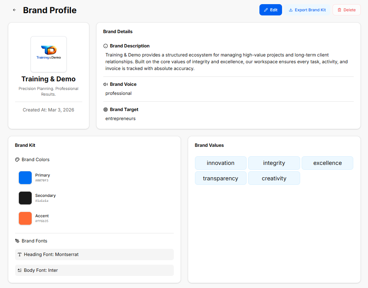Click the excellence value tag
Screen dimensions: 368x288
click(x=327, y=163)
